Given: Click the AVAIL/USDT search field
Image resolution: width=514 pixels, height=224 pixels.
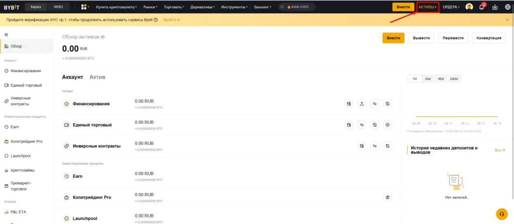Looking at the screenshot, I should coord(297,7).
